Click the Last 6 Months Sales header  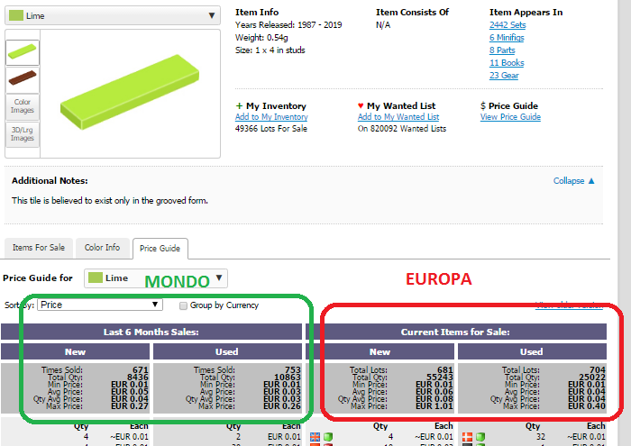click(x=151, y=332)
